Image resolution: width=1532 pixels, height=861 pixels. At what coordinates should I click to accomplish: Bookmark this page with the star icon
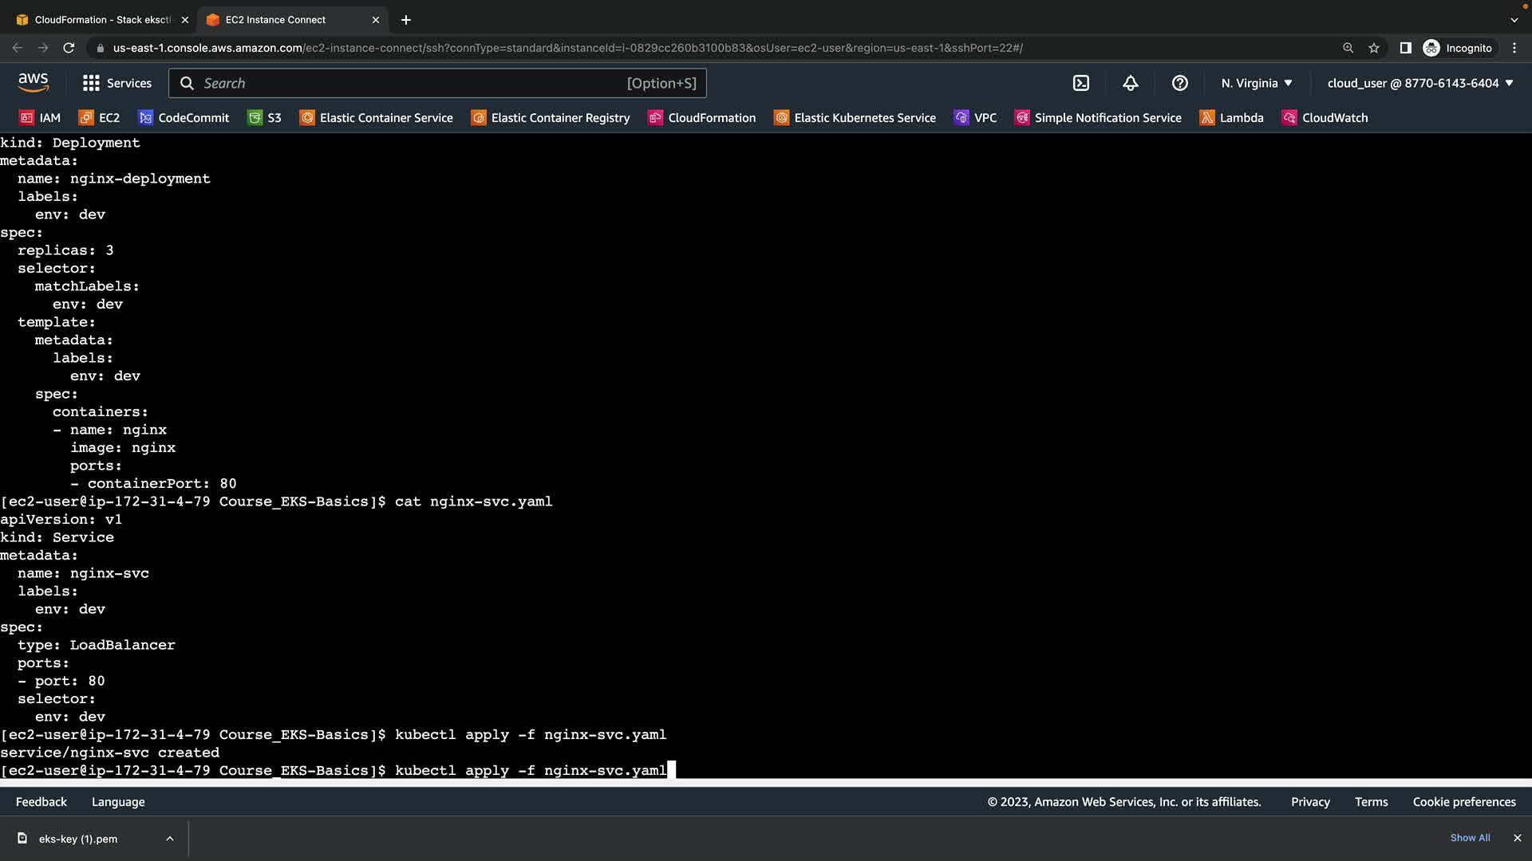coord(1374,48)
